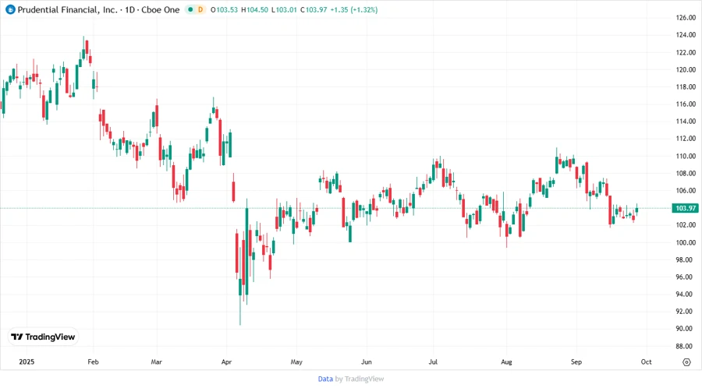Click the open value O103.53
Viewport: 702px width, 388px height.
[x=225, y=9]
